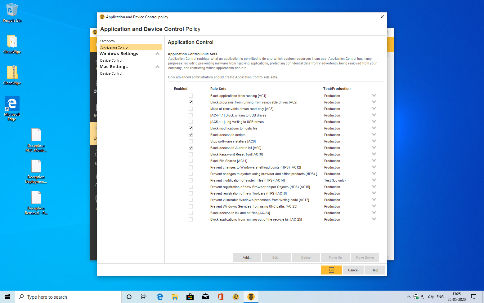Collapse the Mac Settings section
484x303 pixels.
pyautogui.click(x=157, y=67)
